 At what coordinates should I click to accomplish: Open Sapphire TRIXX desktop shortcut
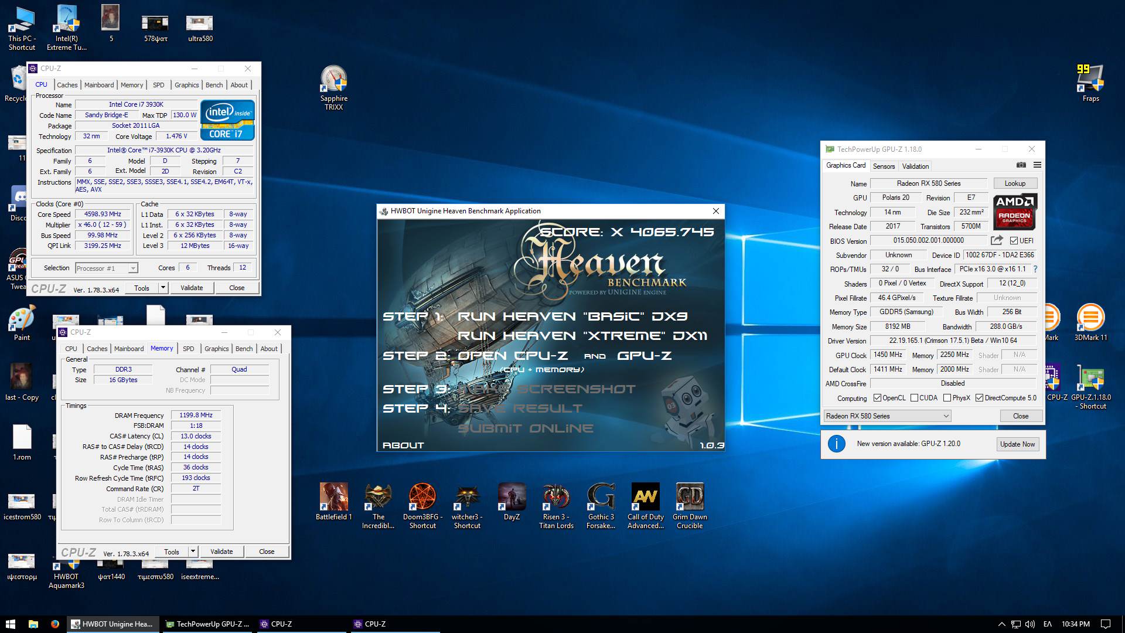(333, 87)
